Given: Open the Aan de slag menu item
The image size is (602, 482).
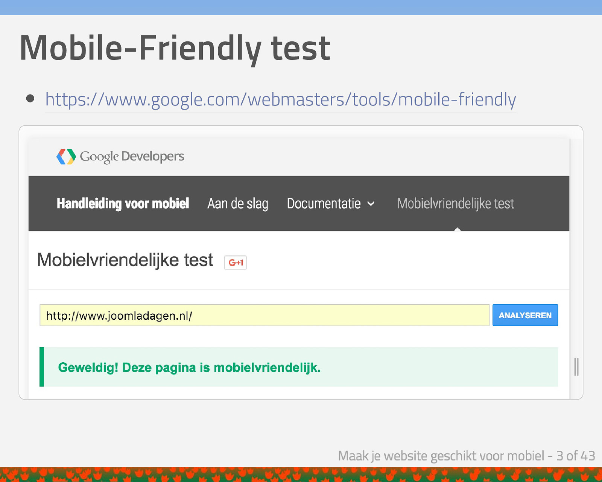Looking at the screenshot, I should (x=238, y=204).
